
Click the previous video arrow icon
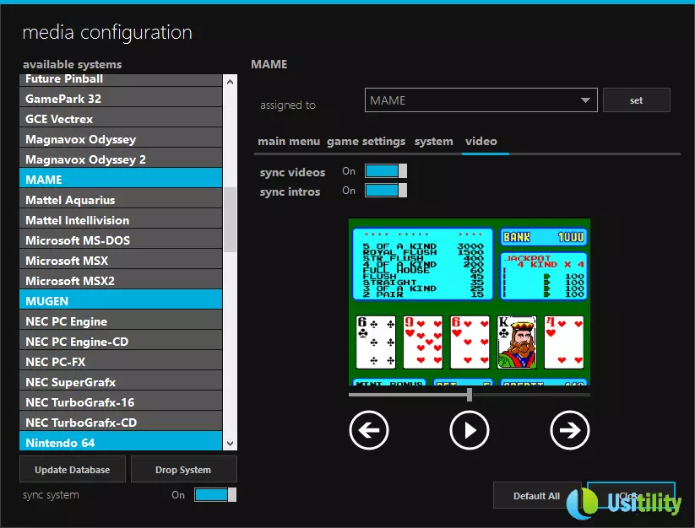368,431
